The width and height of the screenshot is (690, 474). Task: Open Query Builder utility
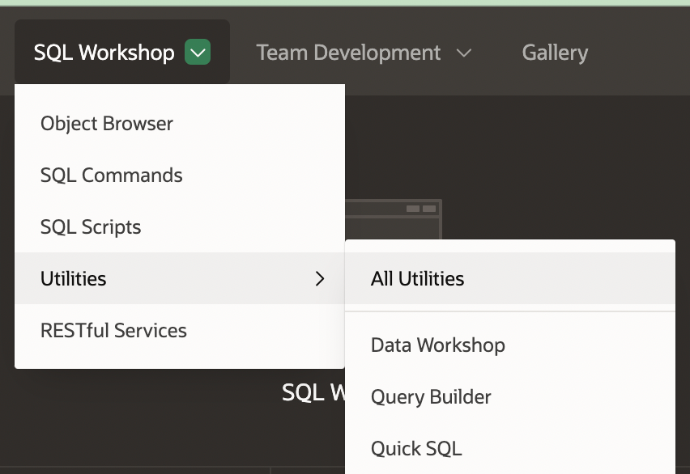click(430, 396)
